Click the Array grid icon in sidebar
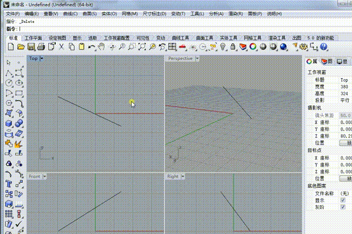Image resolution: width=352 pixels, height=234 pixels. click(x=9, y=214)
